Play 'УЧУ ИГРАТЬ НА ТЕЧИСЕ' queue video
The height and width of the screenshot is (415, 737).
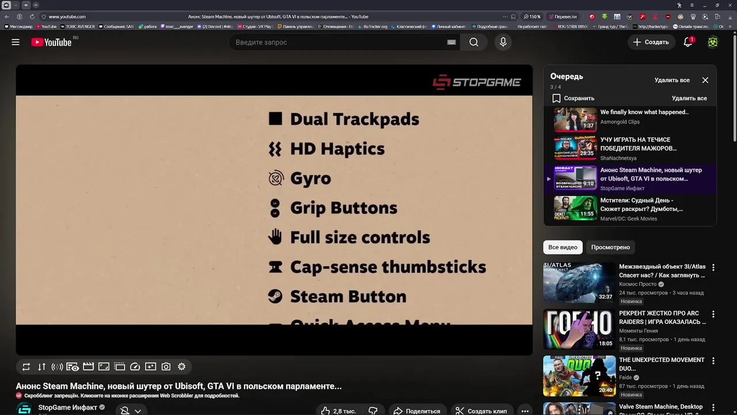tap(630, 149)
